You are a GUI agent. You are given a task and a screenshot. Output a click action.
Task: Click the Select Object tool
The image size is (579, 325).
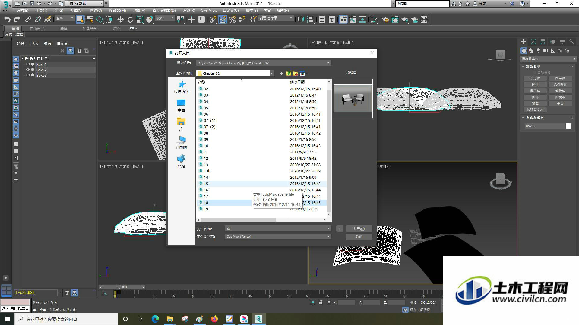[80, 20]
